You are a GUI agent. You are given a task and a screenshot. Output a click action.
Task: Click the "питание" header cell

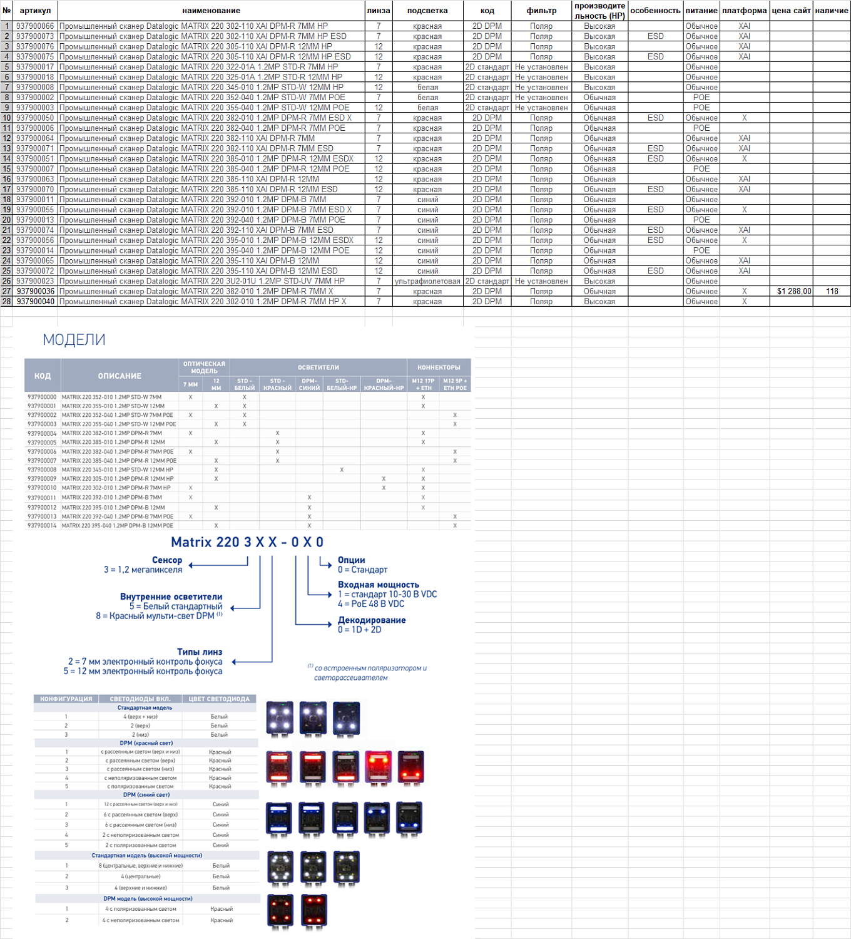tap(701, 11)
